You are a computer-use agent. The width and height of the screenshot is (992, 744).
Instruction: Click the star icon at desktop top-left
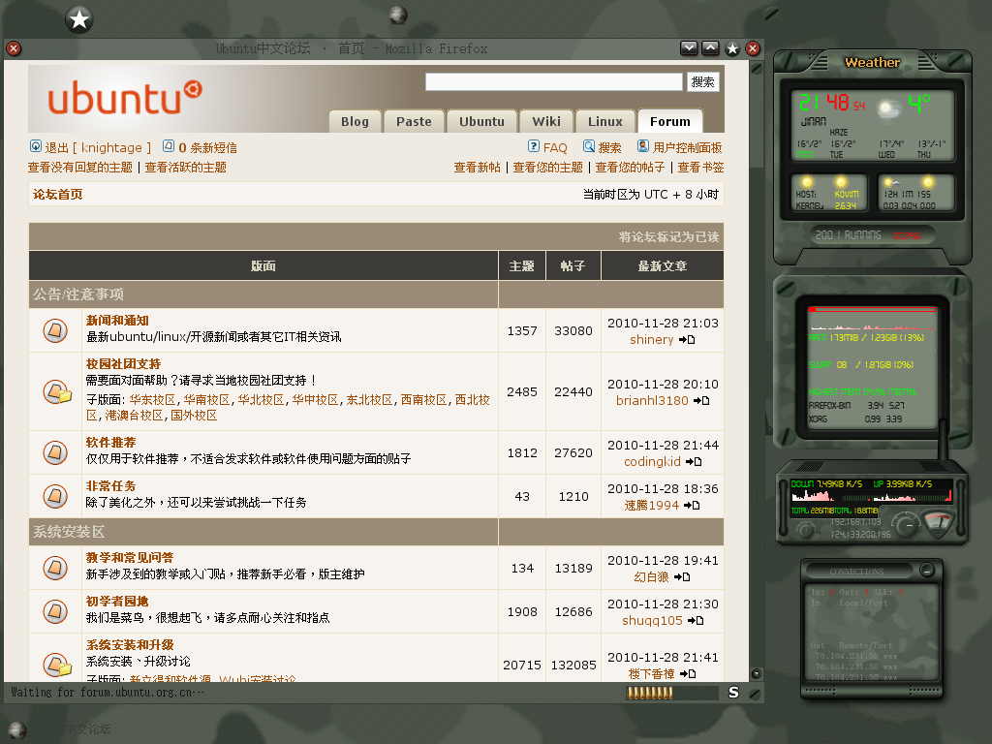(79, 19)
